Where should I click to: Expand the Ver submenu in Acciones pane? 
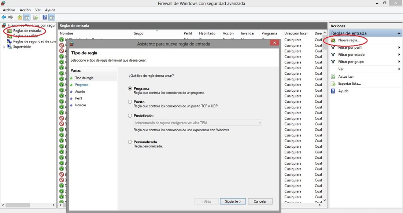pyautogui.click(x=399, y=69)
